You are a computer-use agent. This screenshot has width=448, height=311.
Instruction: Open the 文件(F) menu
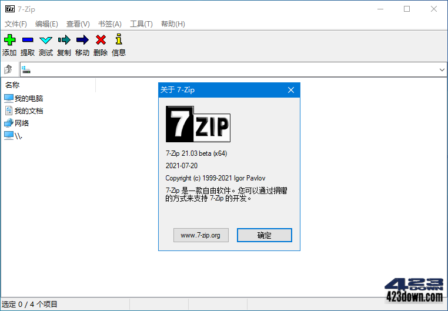pyautogui.click(x=16, y=24)
